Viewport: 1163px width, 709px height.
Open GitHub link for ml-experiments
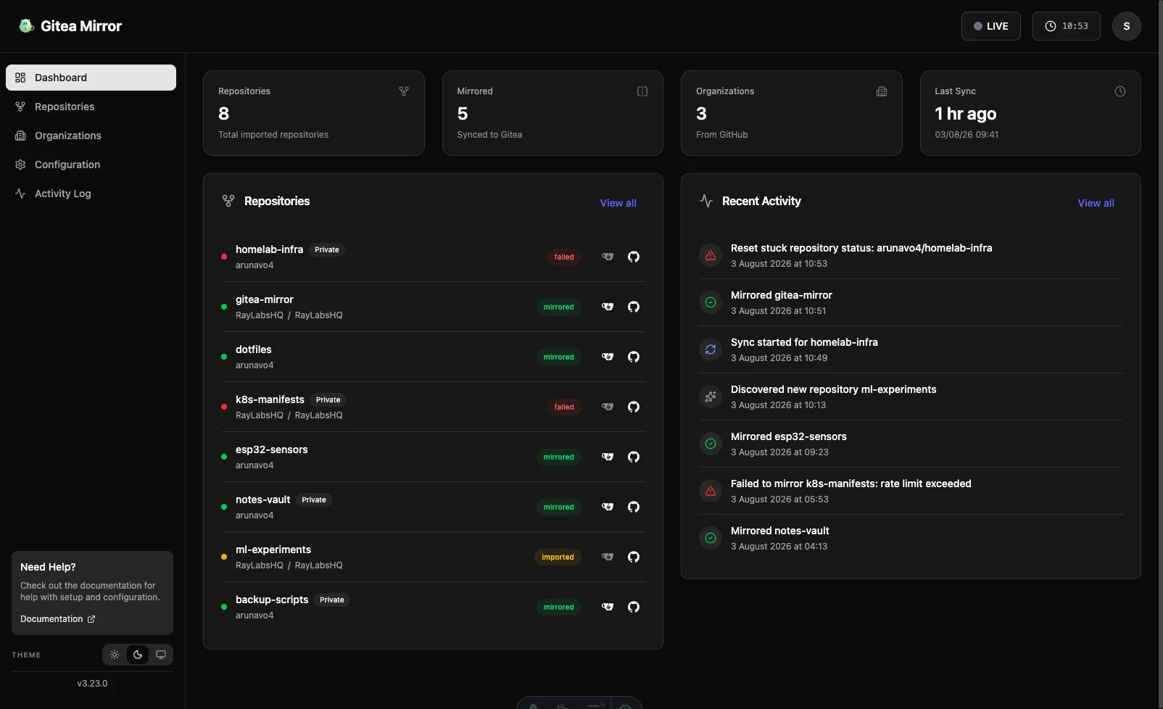pyautogui.click(x=634, y=557)
